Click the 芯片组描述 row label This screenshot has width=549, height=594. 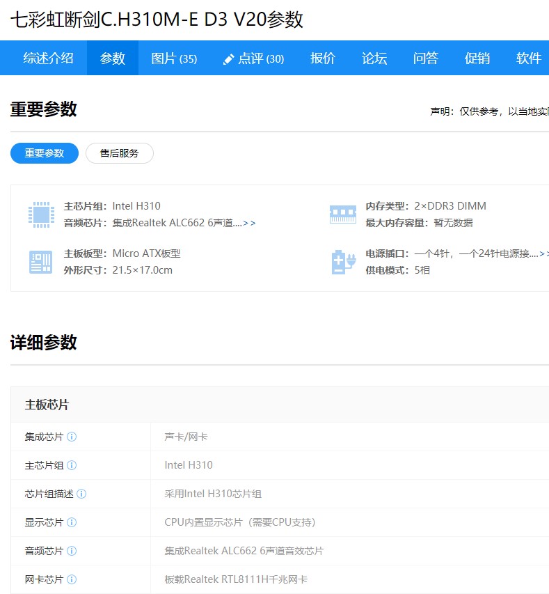(49, 494)
